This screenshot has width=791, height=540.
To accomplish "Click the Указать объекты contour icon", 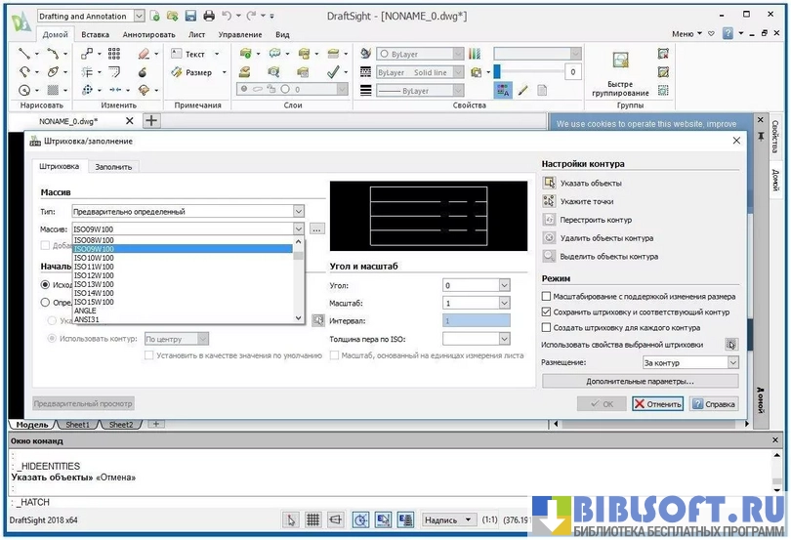I will (x=550, y=183).
